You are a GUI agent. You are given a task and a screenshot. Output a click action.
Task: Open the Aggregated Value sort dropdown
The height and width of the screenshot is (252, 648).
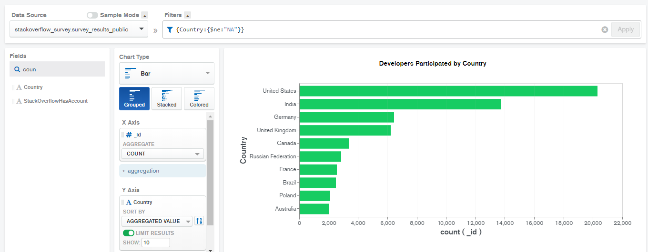click(157, 221)
